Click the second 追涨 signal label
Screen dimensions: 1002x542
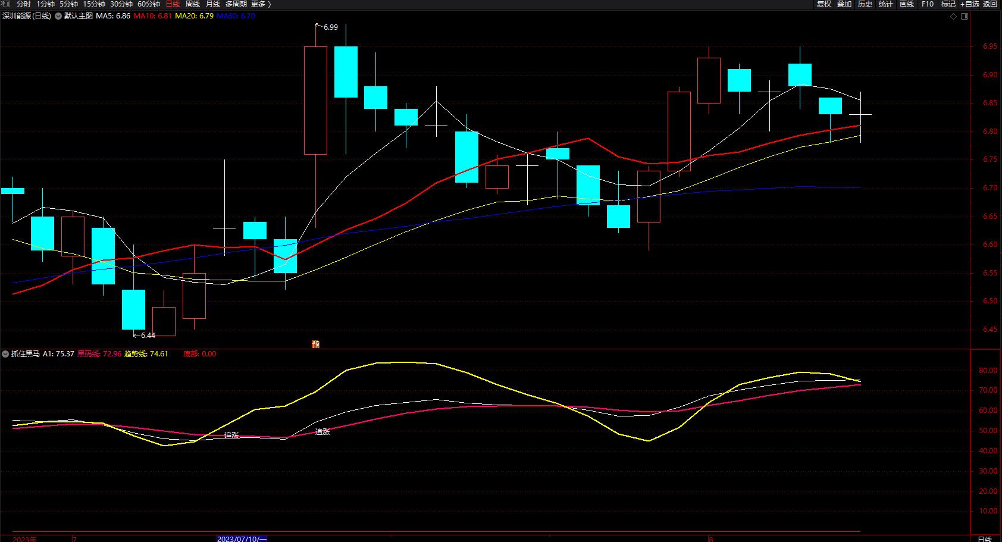(x=322, y=432)
